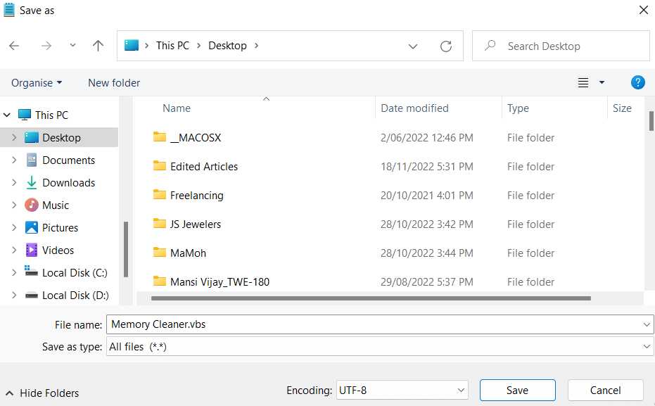Click the PC icon in address bar

click(x=132, y=45)
